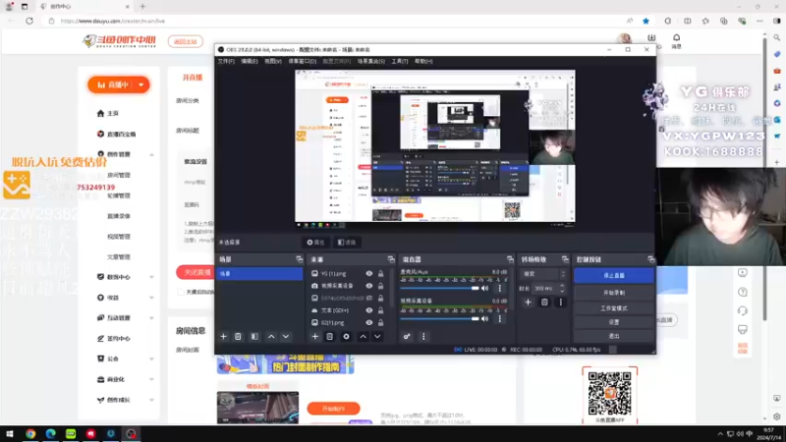Toggle visibility of 视频采集设备 source
The image size is (786, 442).
pos(369,286)
